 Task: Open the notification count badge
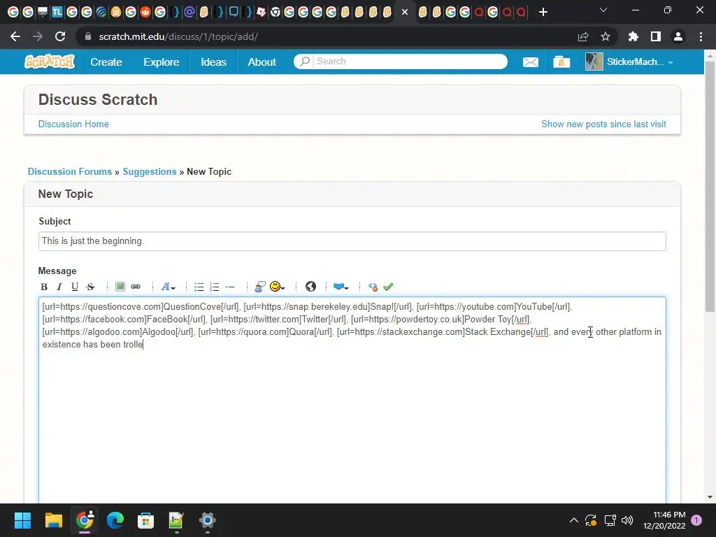click(x=696, y=520)
